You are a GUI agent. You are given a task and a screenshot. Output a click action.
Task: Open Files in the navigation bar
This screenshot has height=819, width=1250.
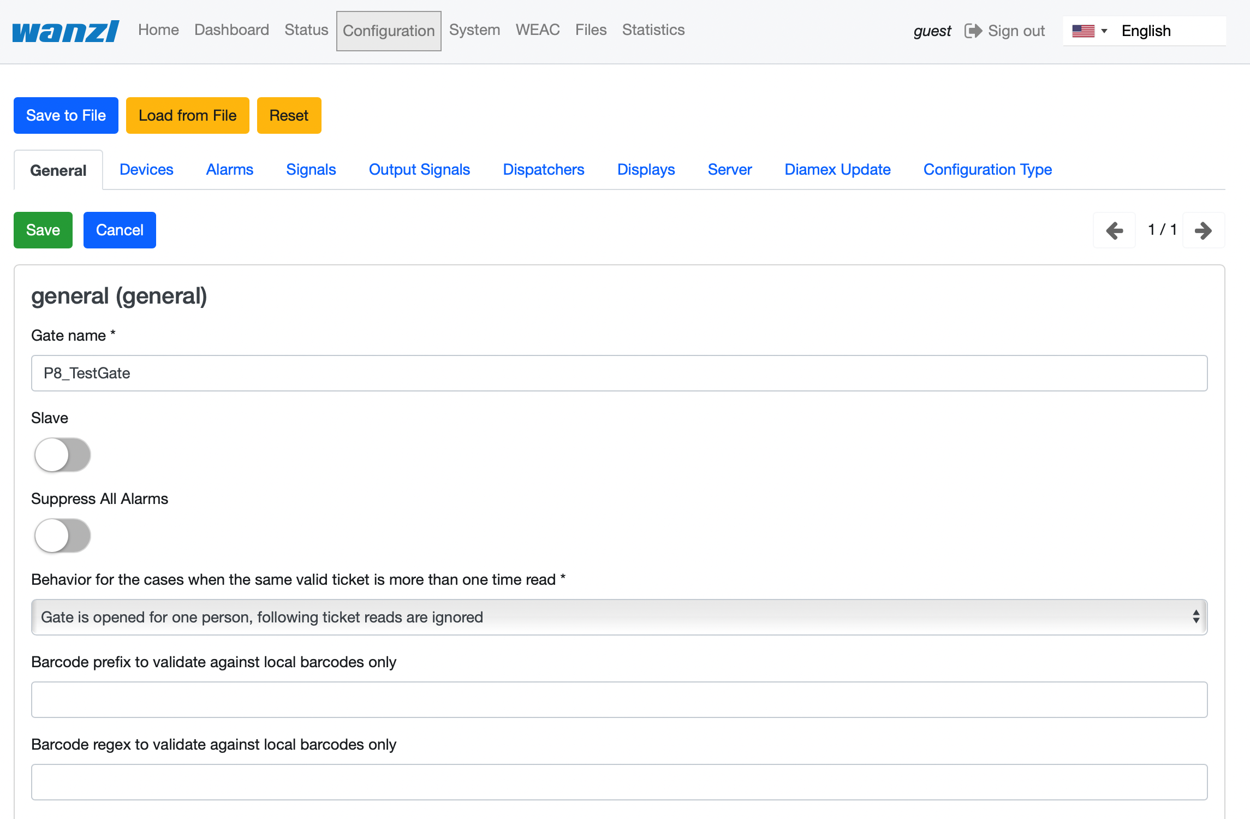(x=591, y=30)
